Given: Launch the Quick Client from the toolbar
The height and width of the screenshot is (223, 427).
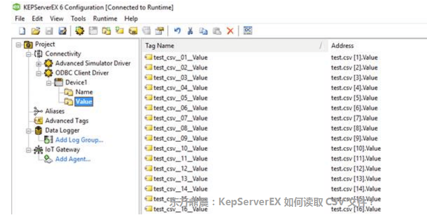Looking at the screenshot, I should click(x=247, y=30).
